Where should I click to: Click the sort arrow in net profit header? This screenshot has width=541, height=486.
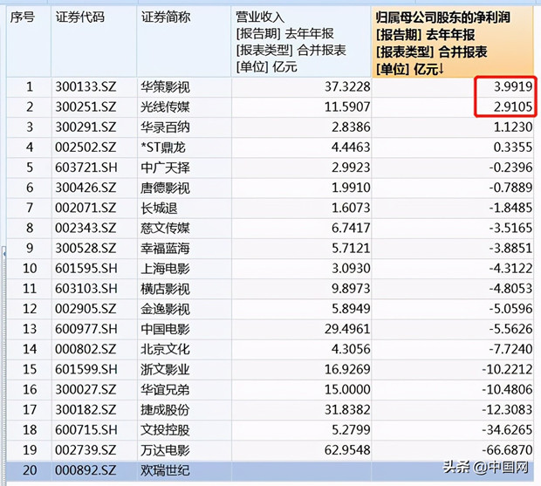[x=441, y=69]
